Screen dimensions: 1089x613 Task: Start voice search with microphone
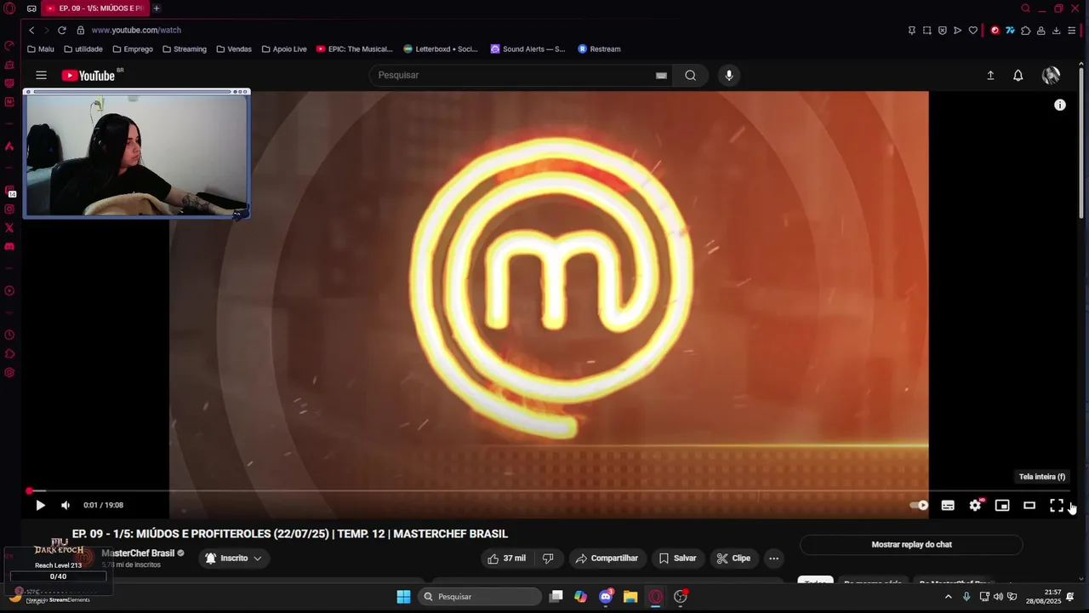point(728,75)
